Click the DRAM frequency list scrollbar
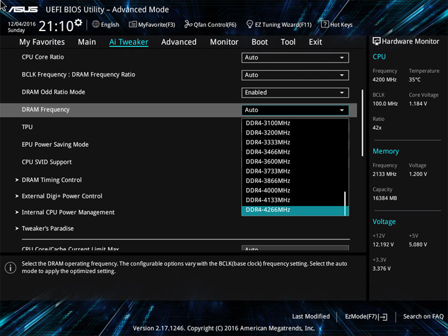This screenshot has height=336, width=448. tap(345, 202)
